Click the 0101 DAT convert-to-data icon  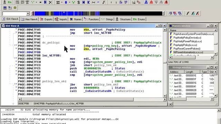22,2
